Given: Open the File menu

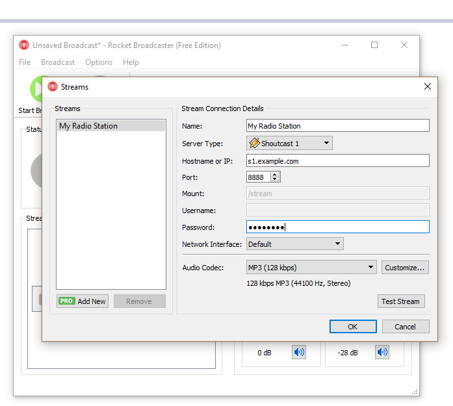Looking at the screenshot, I should pos(25,62).
